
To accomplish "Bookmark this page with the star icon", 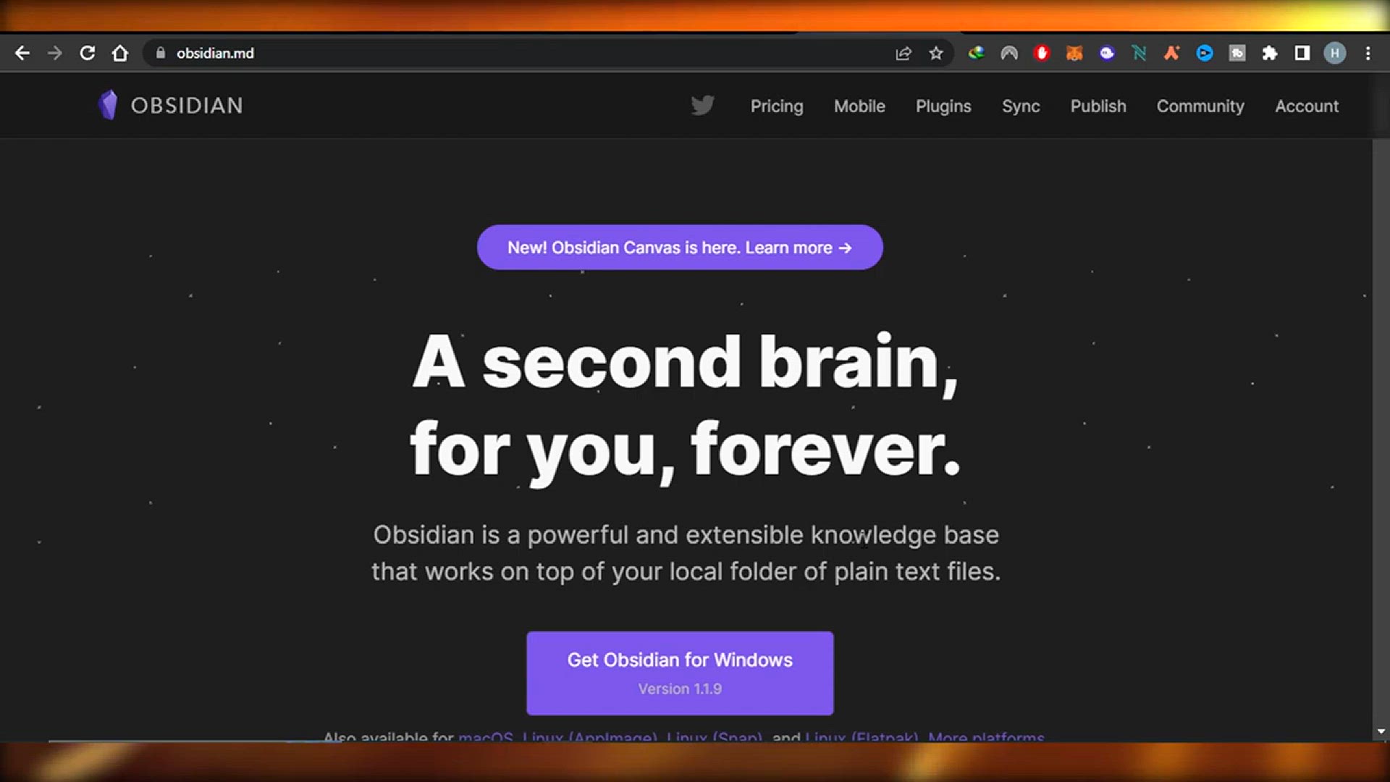I will coord(936,53).
